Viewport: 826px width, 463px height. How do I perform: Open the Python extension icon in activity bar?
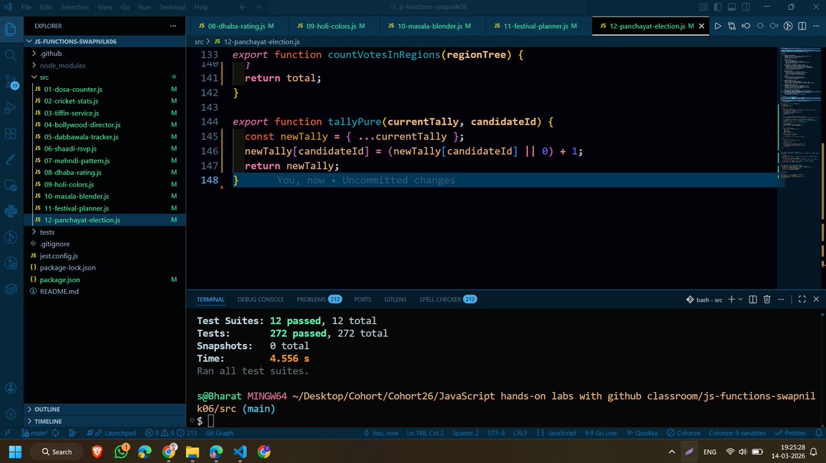[10, 211]
